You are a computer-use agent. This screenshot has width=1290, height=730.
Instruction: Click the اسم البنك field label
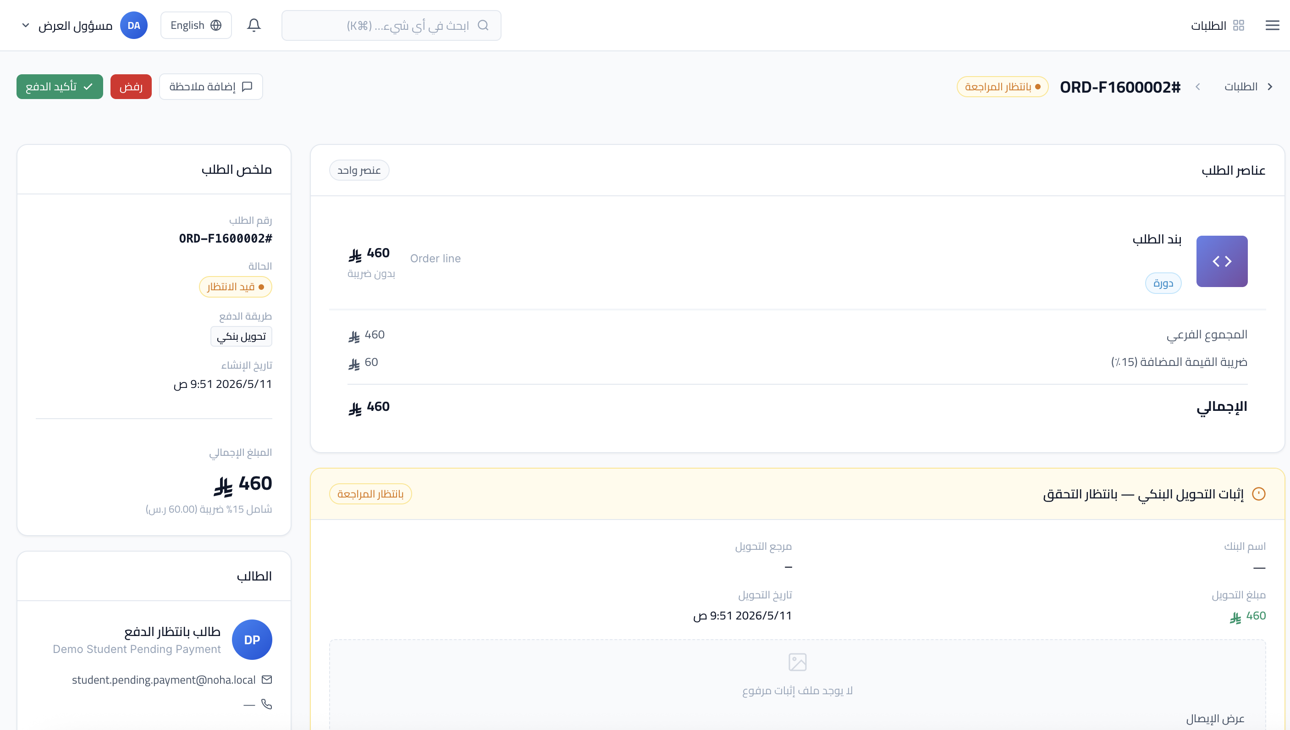[x=1245, y=546]
